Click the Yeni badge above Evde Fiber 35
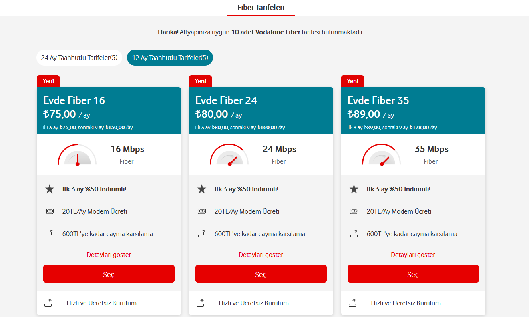The image size is (529, 317). (x=352, y=81)
